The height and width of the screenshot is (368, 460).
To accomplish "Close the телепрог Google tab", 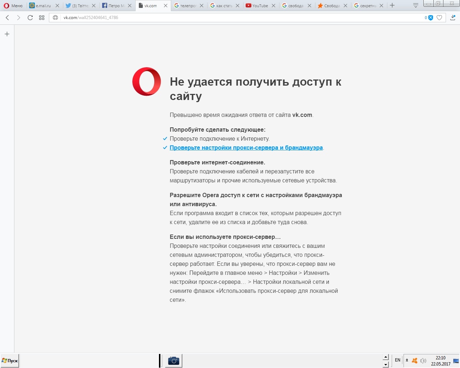I will 201,6.
